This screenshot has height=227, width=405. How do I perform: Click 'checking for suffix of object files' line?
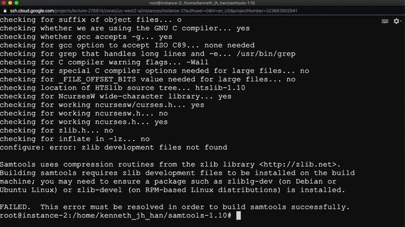90,20
